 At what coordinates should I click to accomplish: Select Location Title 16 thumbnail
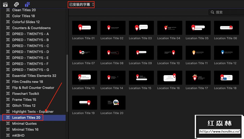point(170,78)
